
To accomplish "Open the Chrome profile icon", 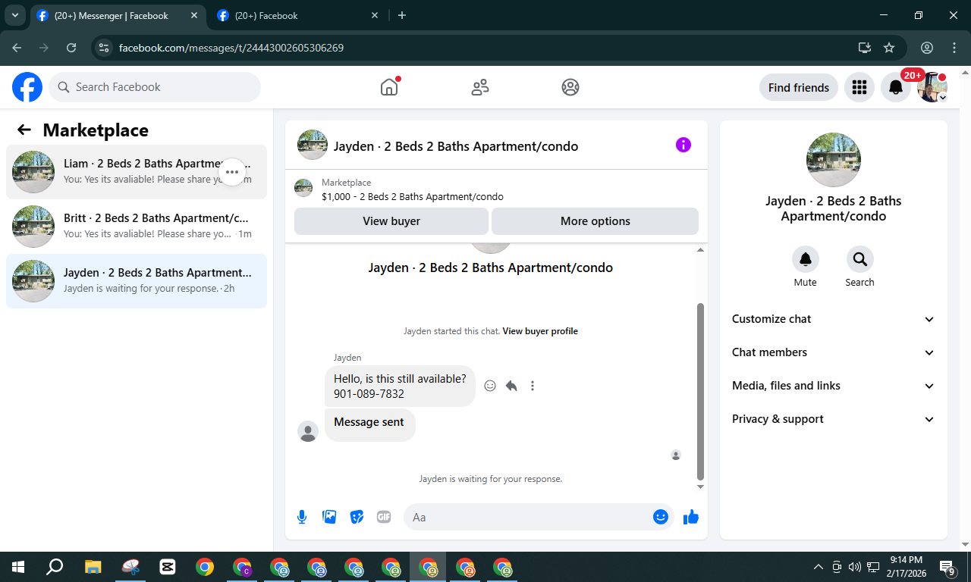I will click(927, 48).
